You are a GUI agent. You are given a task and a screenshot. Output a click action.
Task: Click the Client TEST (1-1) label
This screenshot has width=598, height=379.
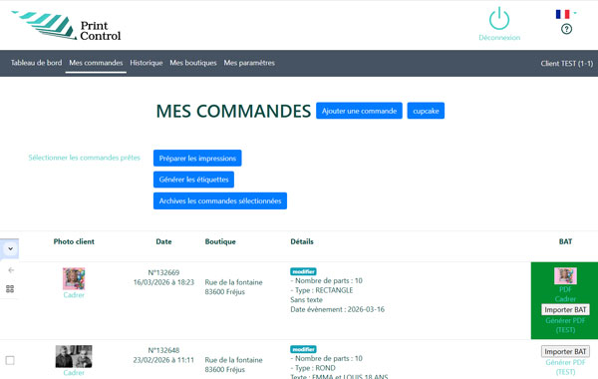click(567, 64)
